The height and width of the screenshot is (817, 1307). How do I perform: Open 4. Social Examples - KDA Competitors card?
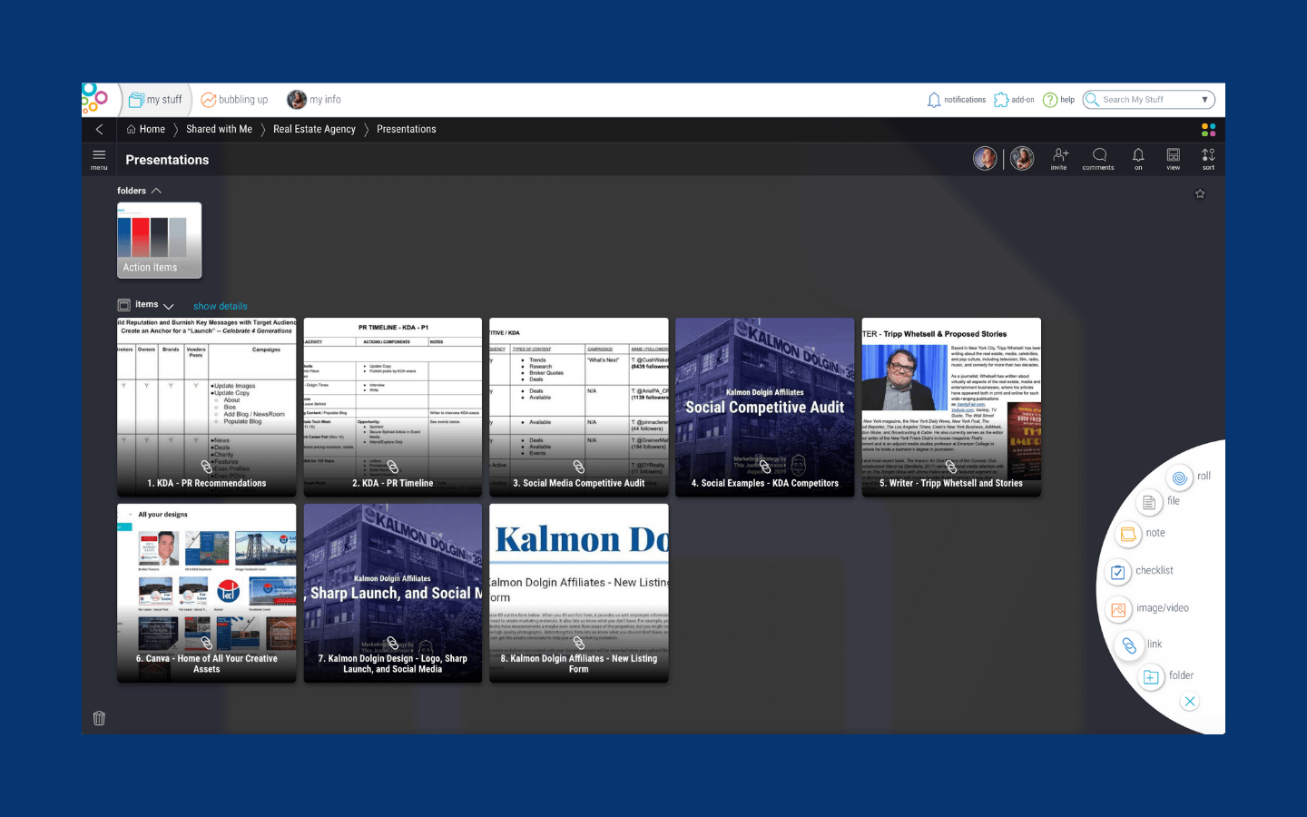click(x=765, y=407)
